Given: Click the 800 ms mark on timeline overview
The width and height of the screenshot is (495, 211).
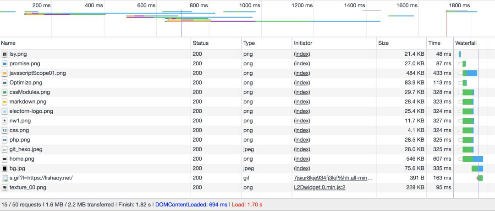Looking at the screenshot, I should pos(198,5).
